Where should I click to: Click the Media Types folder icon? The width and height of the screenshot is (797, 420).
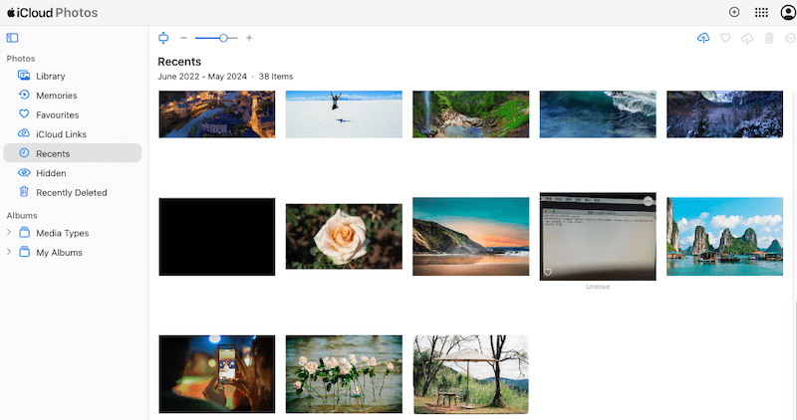(24, 232)
